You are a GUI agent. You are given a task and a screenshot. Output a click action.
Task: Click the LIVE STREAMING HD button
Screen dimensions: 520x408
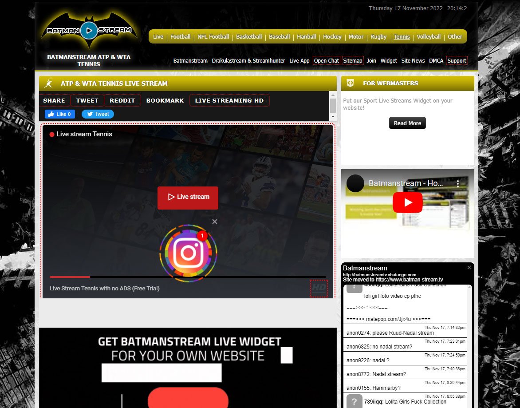pyautogui.click(x=229, y=100)
